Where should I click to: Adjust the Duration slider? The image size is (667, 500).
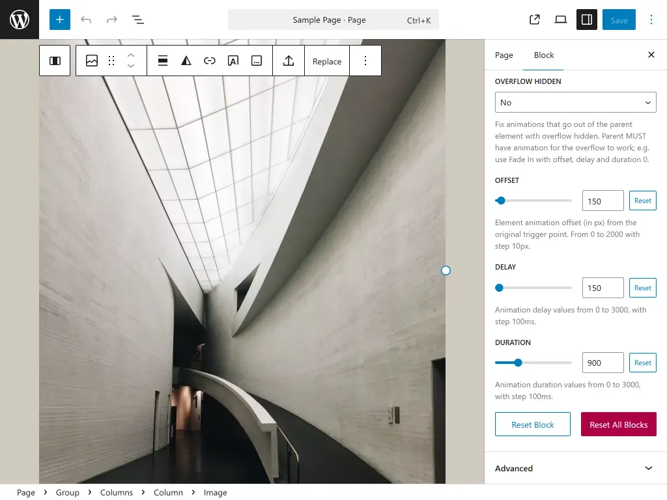518,363
